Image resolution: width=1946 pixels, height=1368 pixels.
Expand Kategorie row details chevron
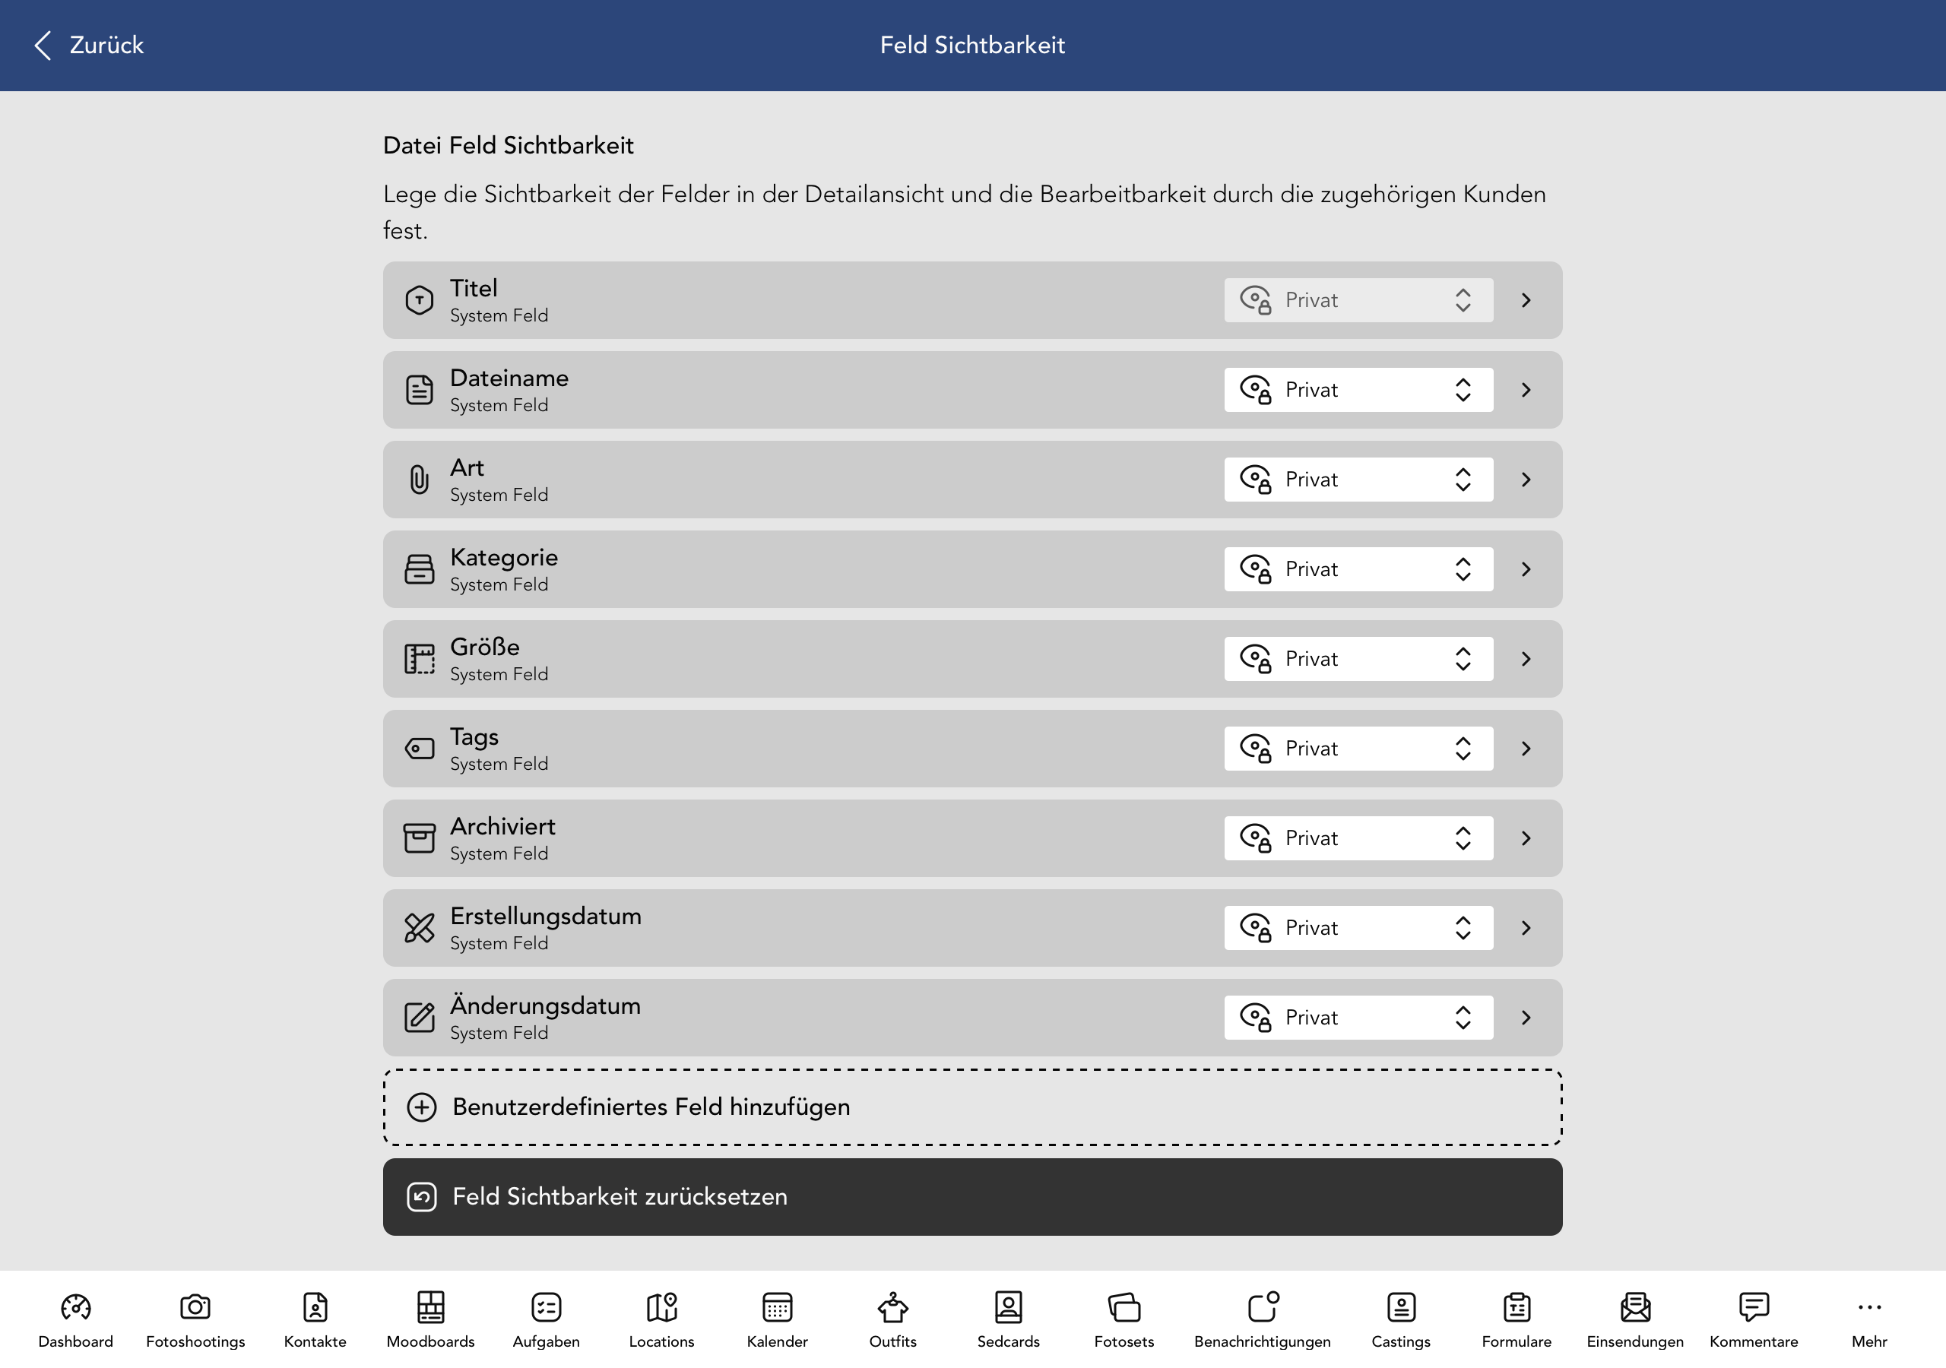[1526, 569]
